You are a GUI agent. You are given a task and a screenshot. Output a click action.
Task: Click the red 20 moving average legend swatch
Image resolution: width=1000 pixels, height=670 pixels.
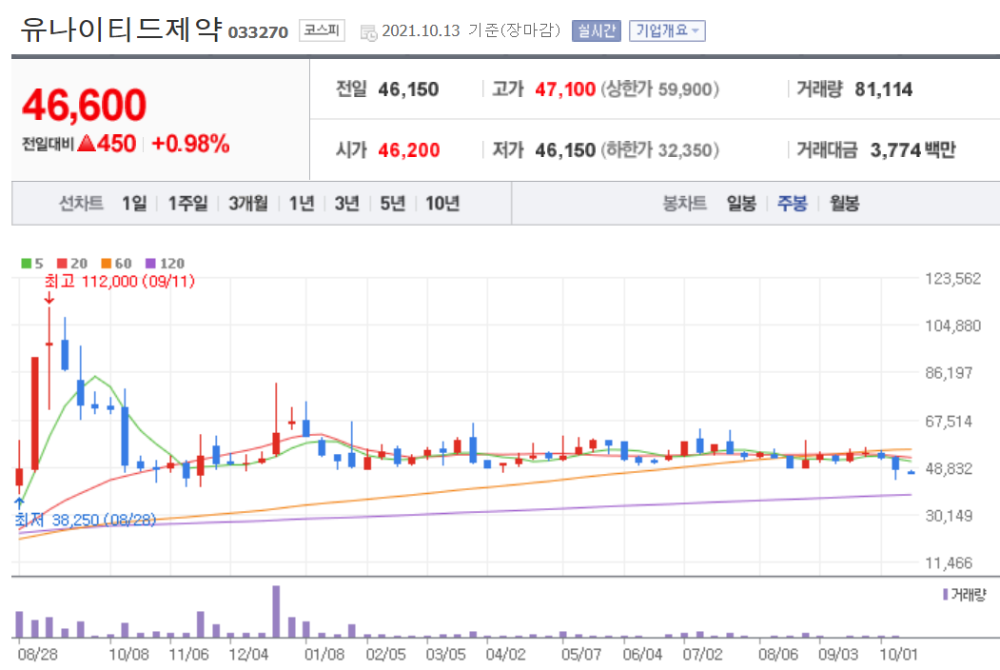point(62,264)
